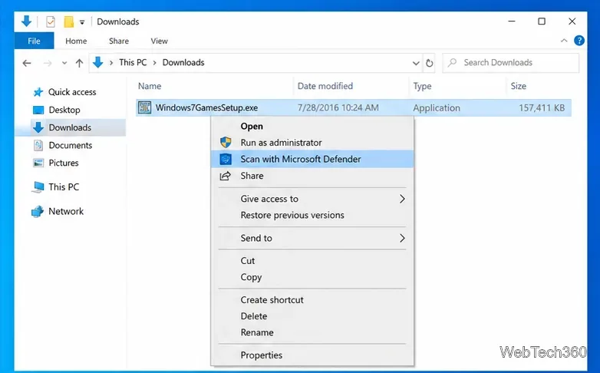
Task: Expand the Send to submenu
Action: [312, 238]
